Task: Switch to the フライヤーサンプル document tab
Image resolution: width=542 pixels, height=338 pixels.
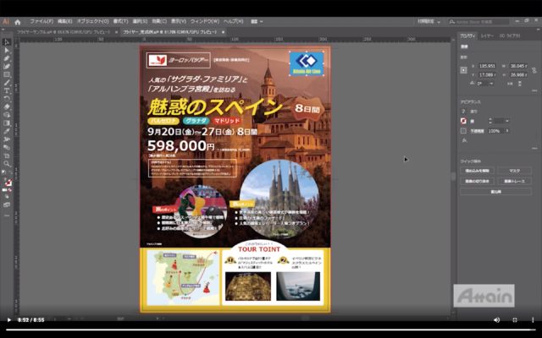Action: [64, 32]
